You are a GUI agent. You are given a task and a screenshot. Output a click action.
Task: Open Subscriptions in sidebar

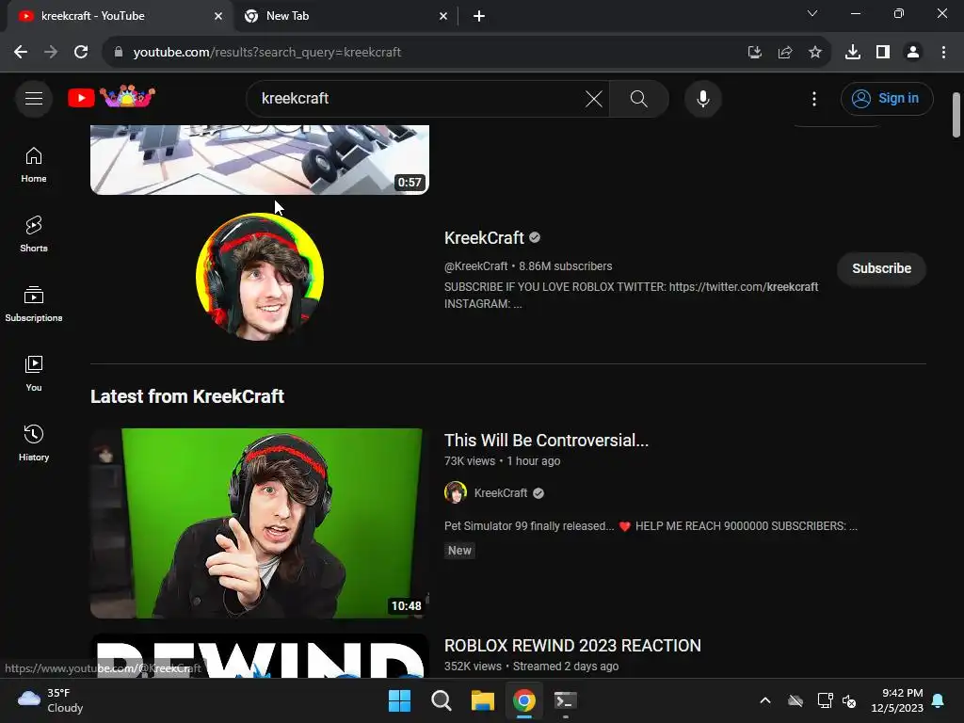[x=34, y=304]
